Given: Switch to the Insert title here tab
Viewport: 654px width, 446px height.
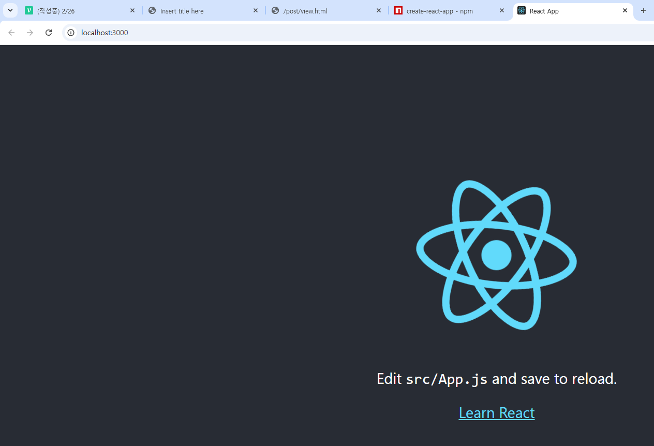Looking at the screenshot, I should pos(203,11).
